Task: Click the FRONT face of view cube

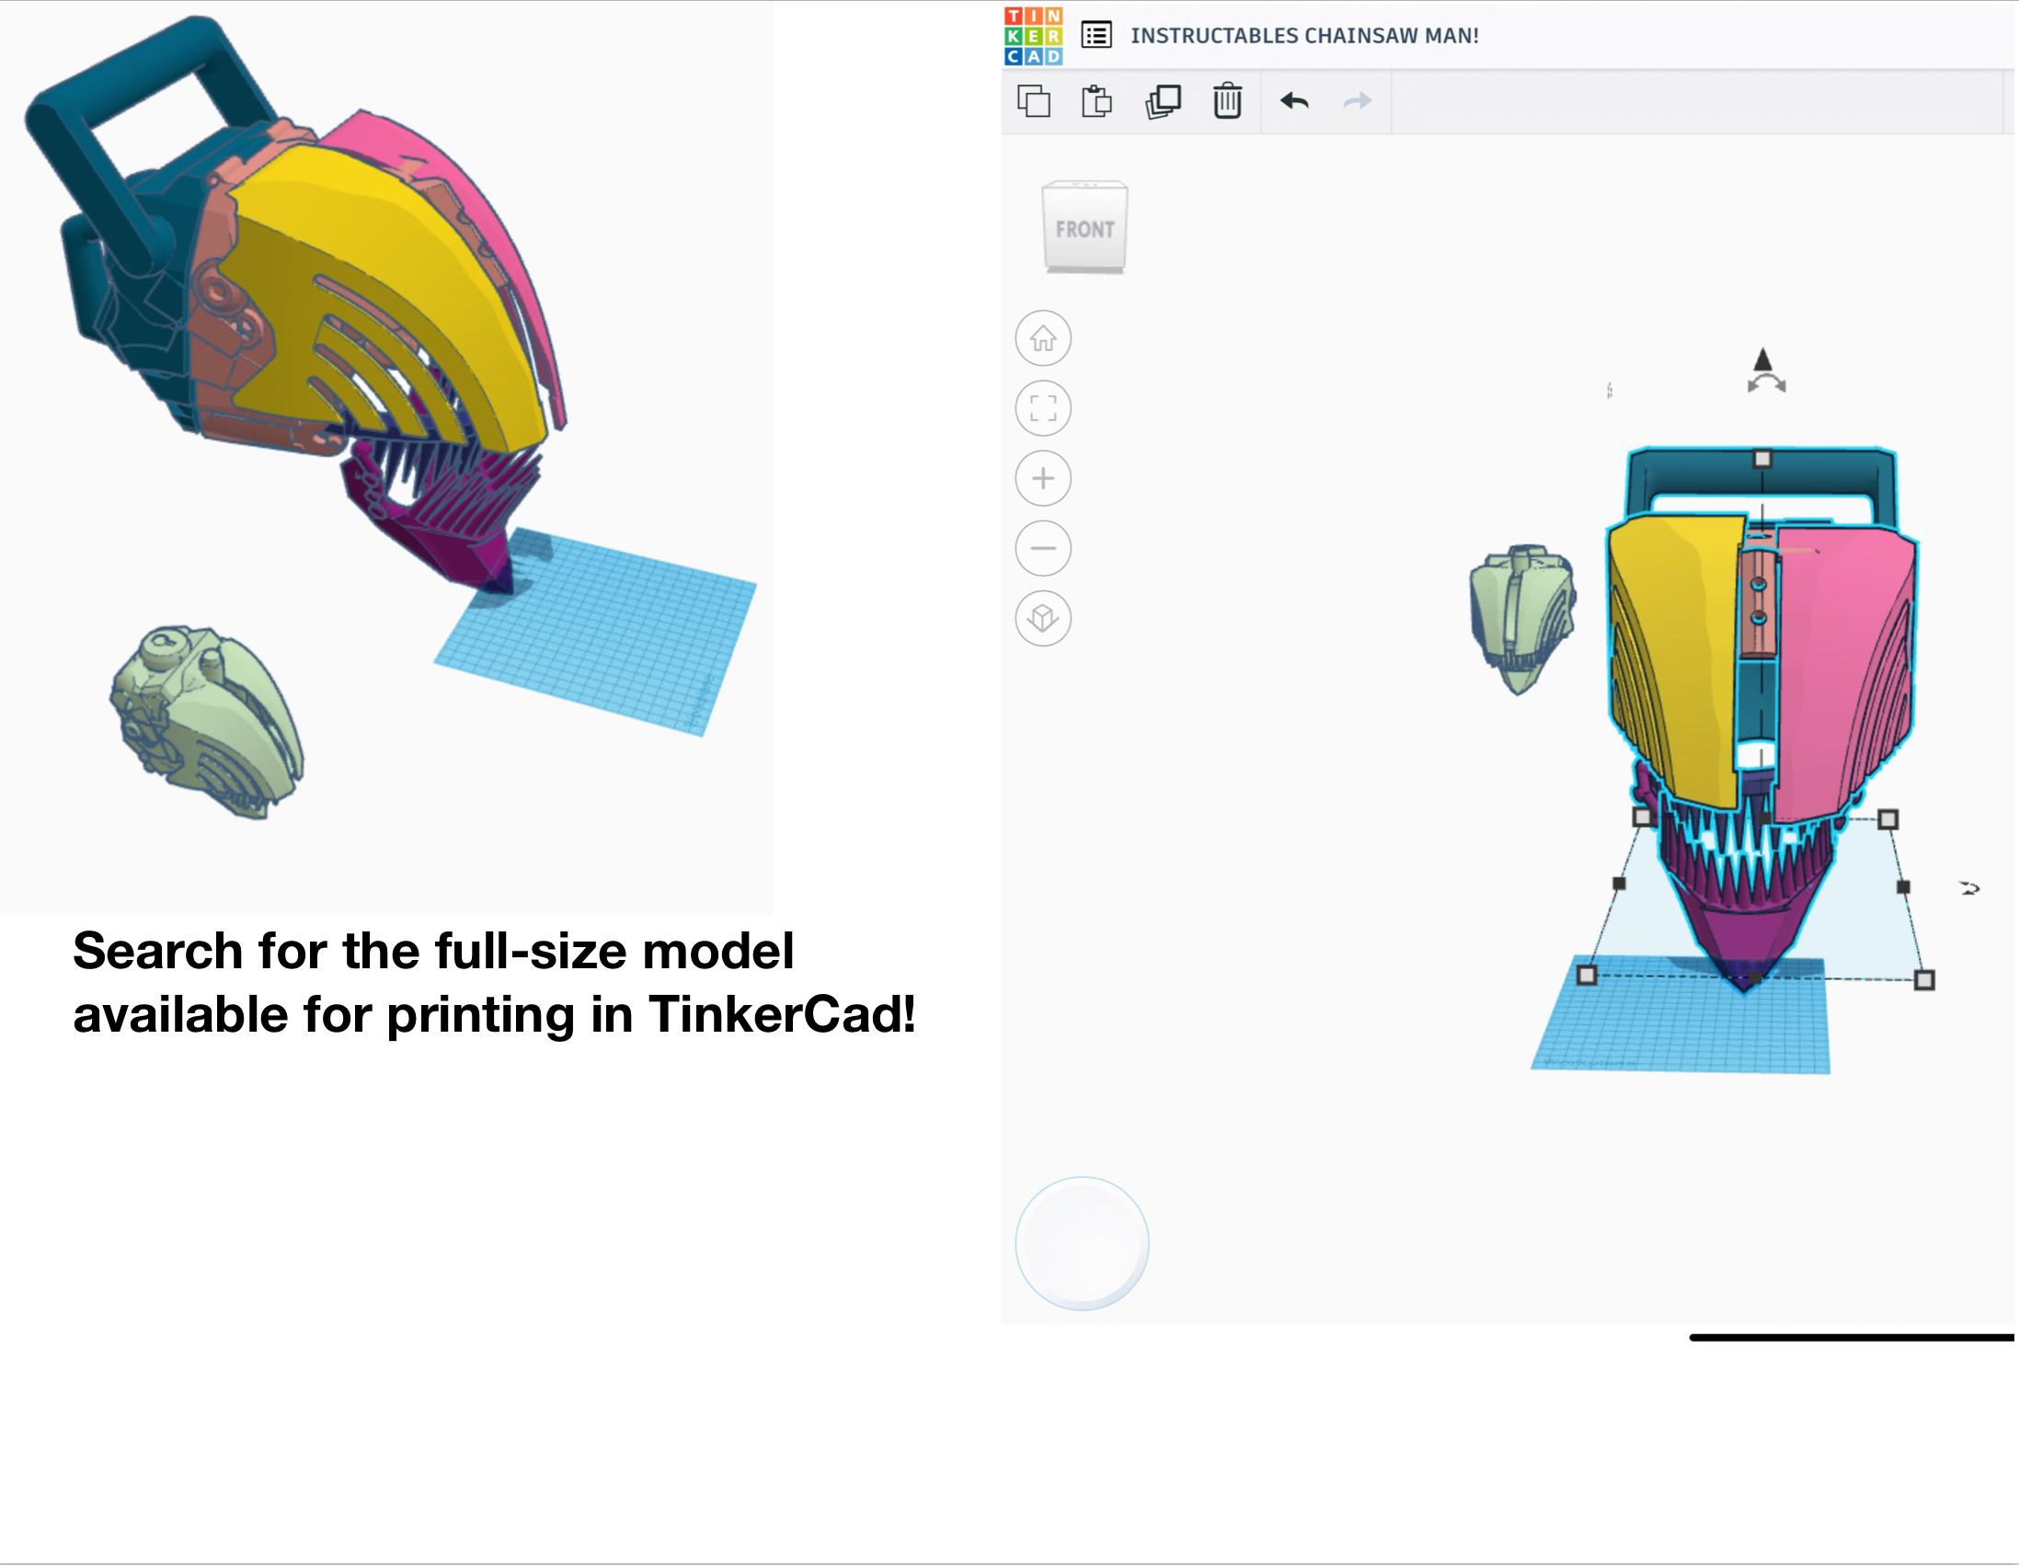Action: 1084,229
